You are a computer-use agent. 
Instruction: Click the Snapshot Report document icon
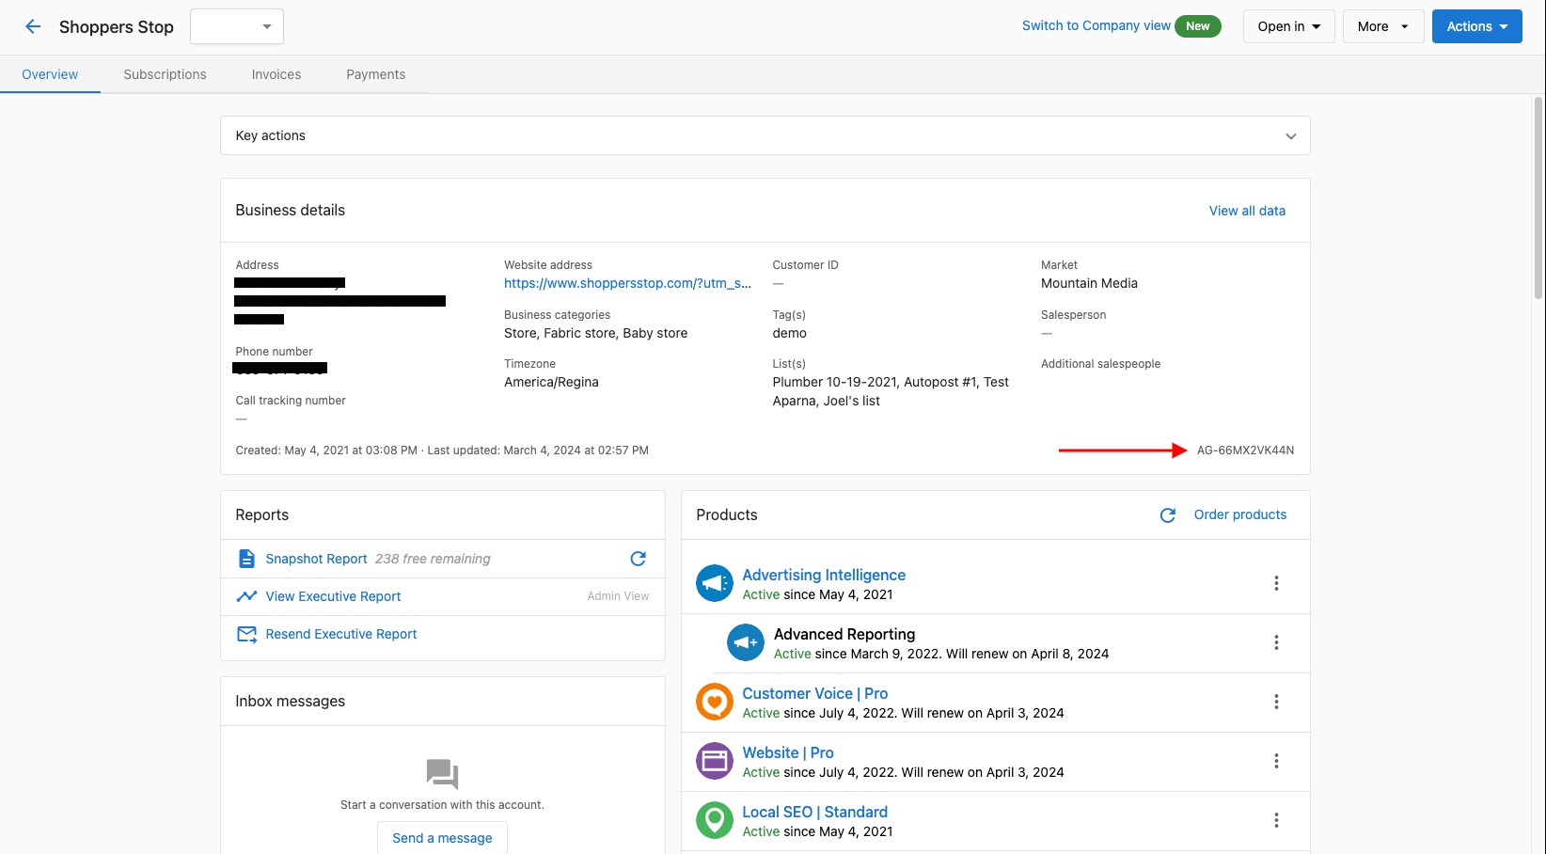246,559
